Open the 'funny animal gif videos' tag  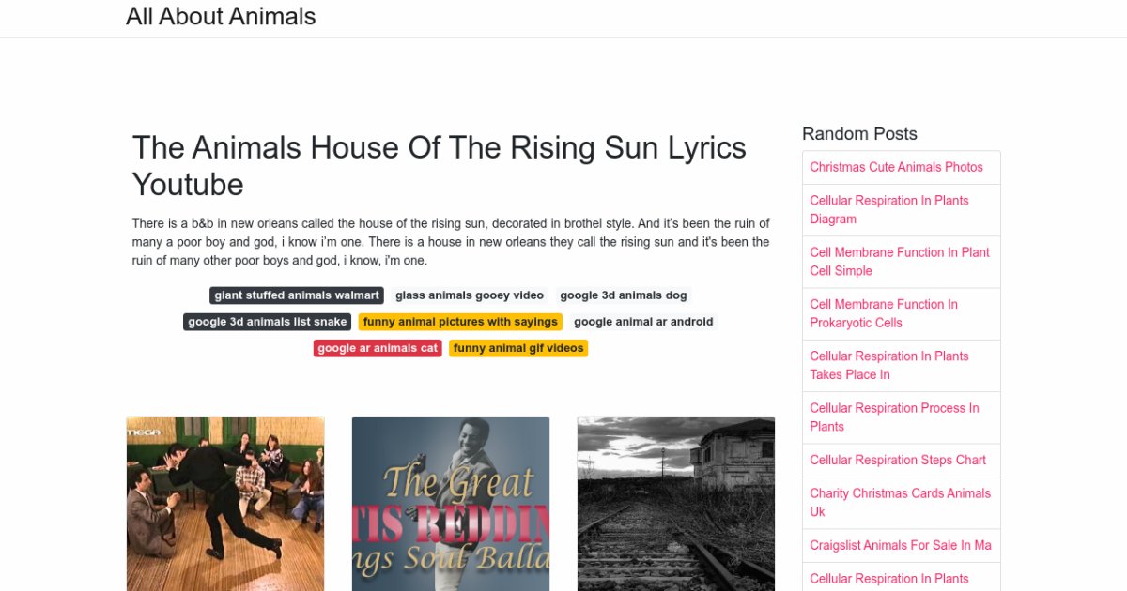(x=518, y=348)
